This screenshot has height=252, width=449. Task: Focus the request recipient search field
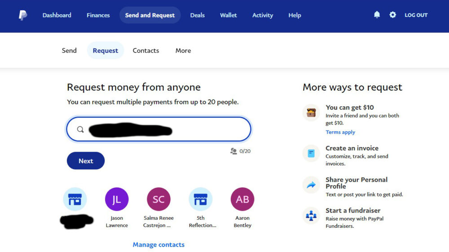(159, 129)
